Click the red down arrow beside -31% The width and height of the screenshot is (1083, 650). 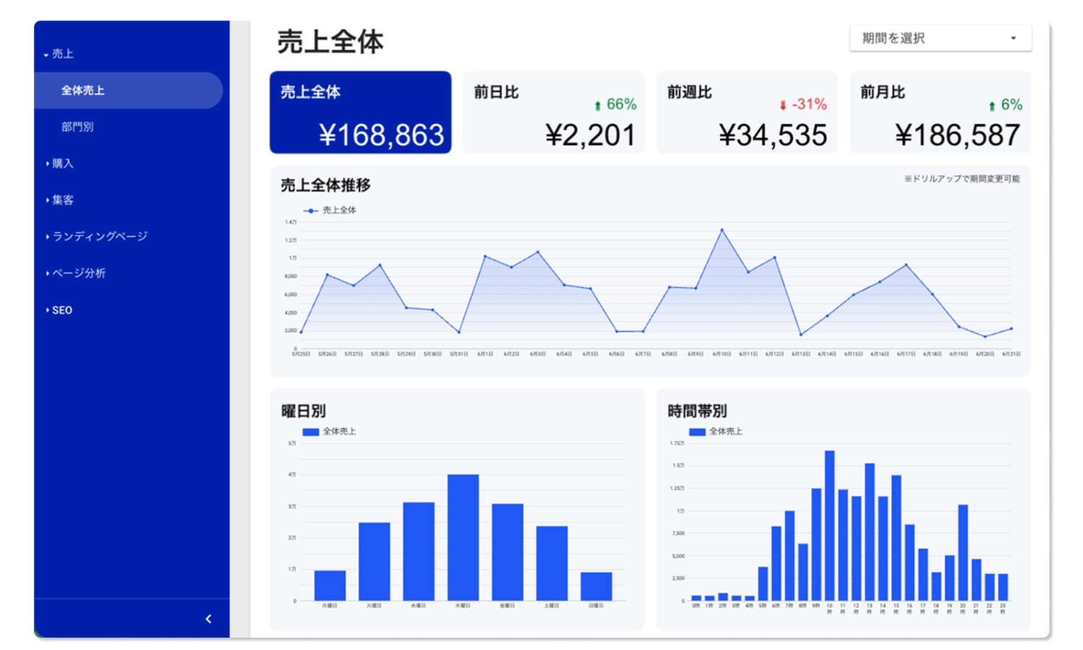pyautogui.click(x=783, y=105)
